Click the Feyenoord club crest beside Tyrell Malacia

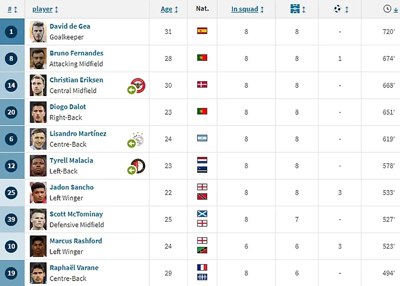coord(138,166)
